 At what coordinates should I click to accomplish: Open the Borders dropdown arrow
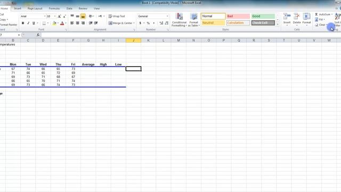pos(48,23)
